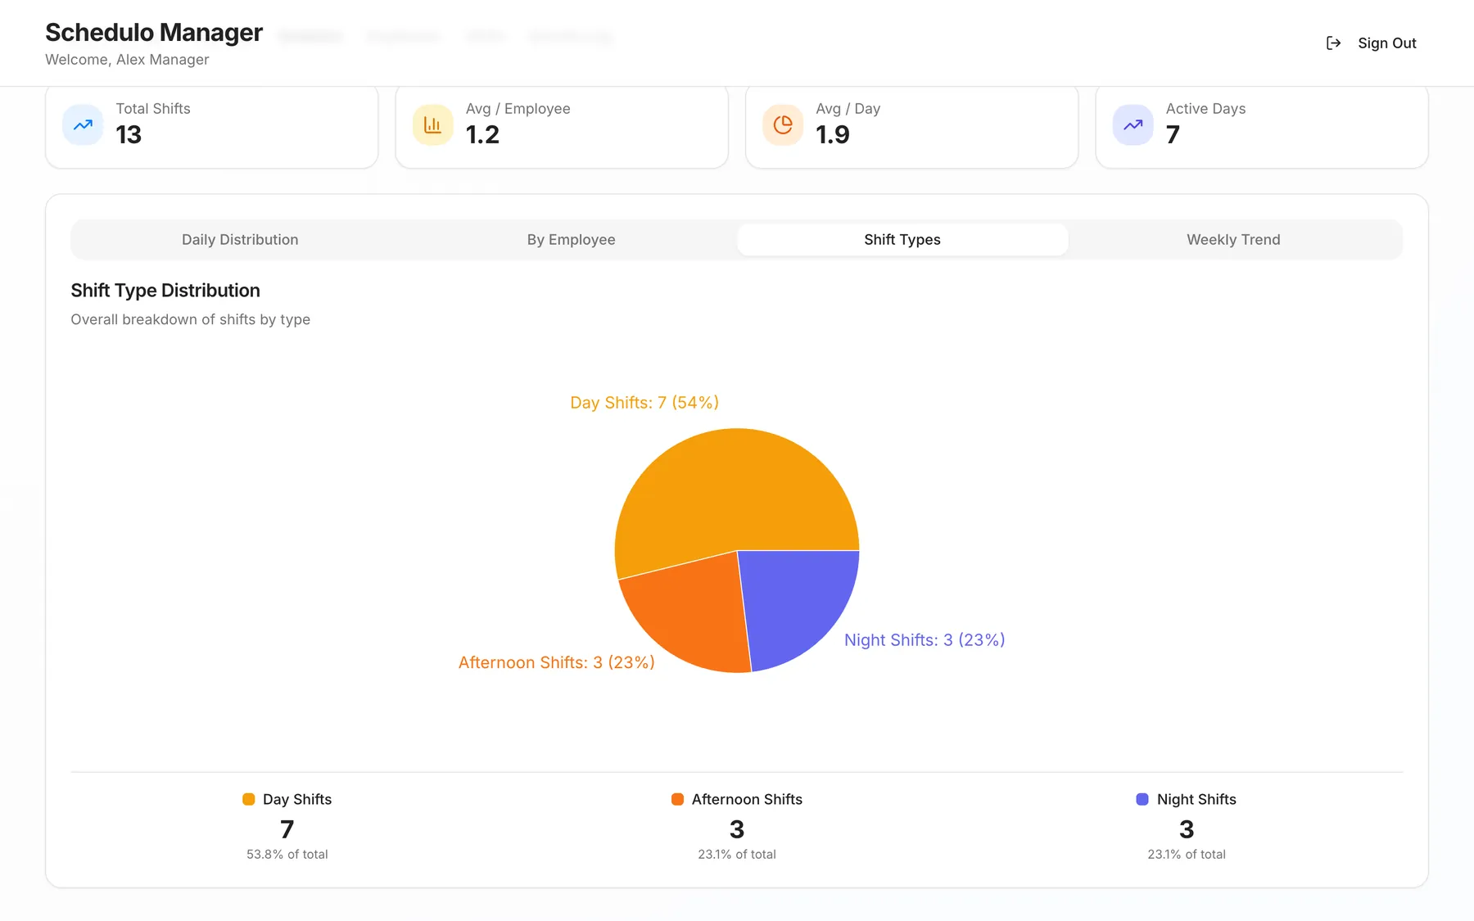
Task: Switch to the By Employee tab
Action: (571, 239)
